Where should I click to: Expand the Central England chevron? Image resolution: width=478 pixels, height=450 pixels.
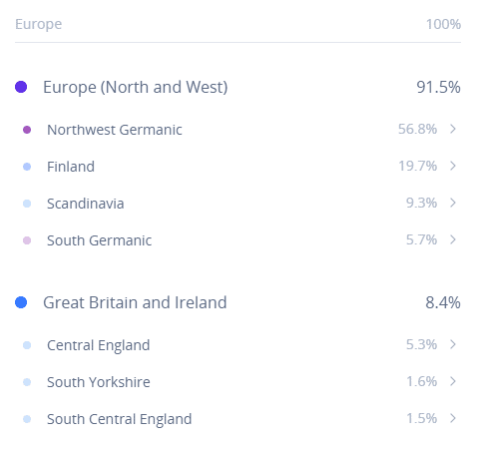pyautogui.click(x=453, y=344)
